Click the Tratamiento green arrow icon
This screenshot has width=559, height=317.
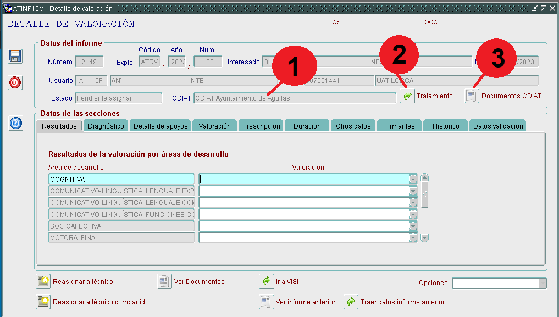(x=407, y=96)
